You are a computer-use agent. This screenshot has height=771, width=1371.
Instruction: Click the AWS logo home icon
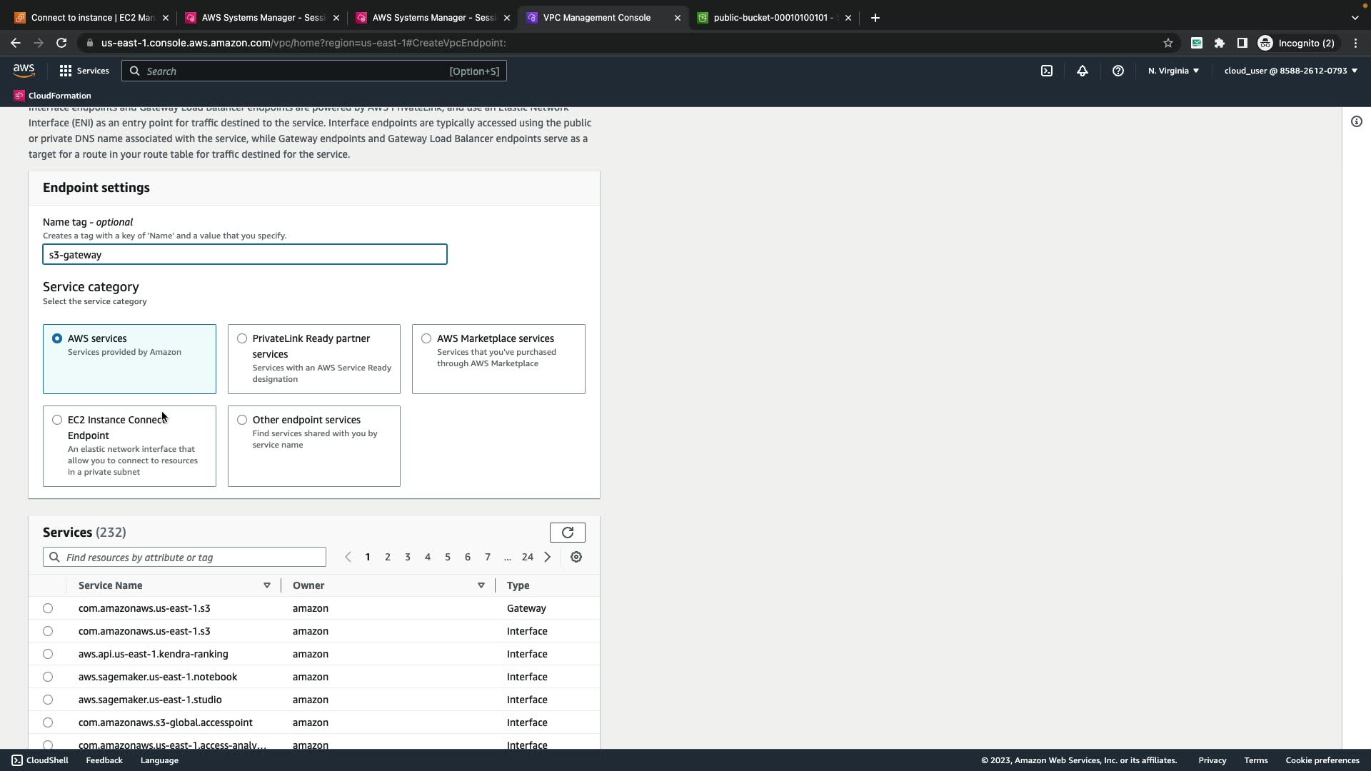tap(24, 70)
